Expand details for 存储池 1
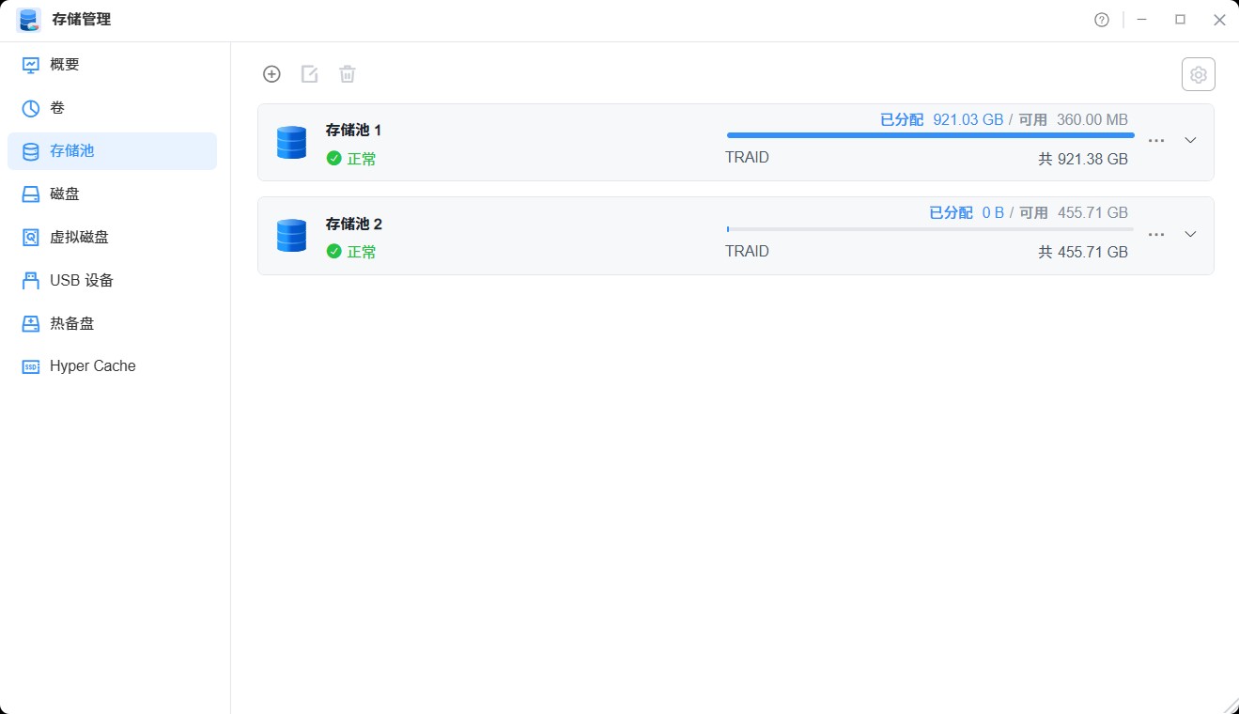The image size is (1239, 714). 1189,140
